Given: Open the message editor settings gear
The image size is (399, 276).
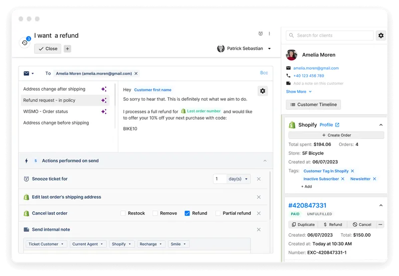Looking at the screenshot, I should coord(262,91).
